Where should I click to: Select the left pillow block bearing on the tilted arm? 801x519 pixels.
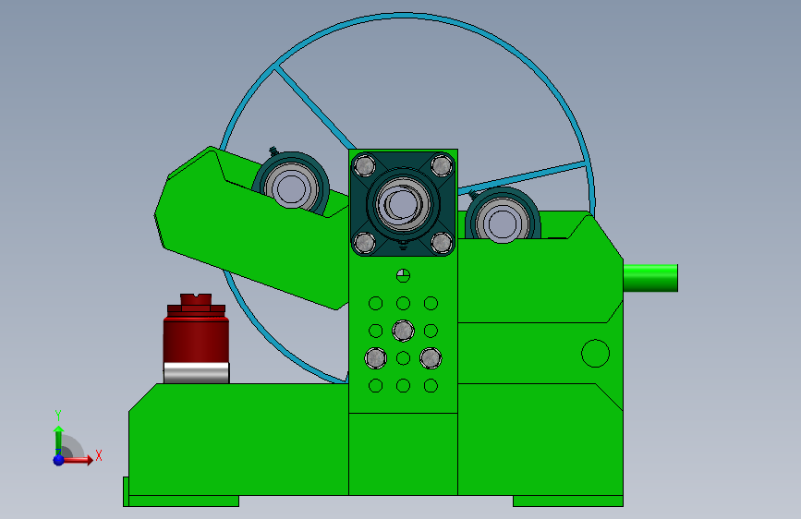pyautogui.click(x=291, y=184)
